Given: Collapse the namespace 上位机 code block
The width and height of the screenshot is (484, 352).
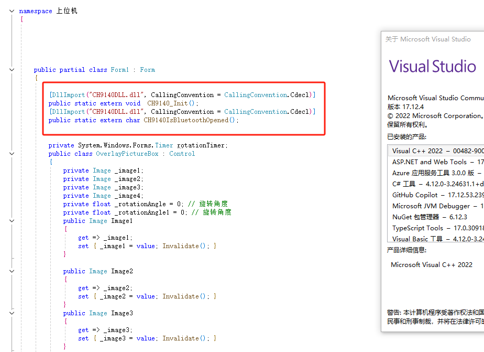Looking at the screenshot, I should pyautogui.click(x=12, y=11).
